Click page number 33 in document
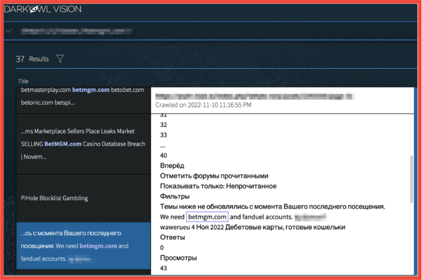This screenshot has height=280, width=422. [x=163, y=135]
